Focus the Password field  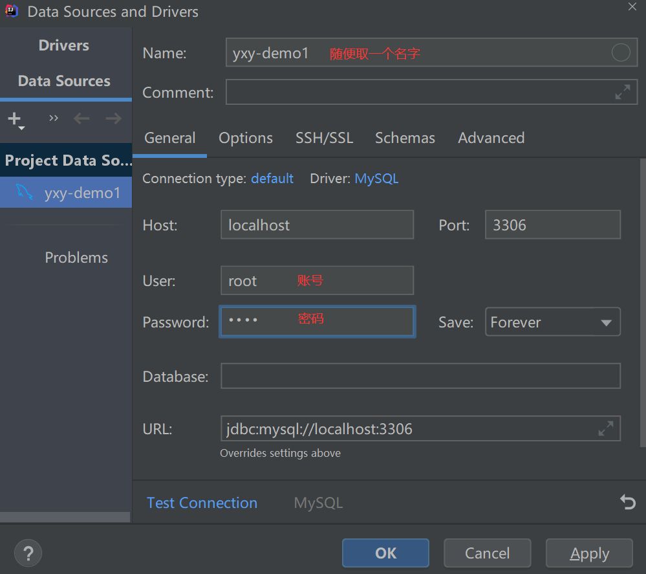(x=318, y=322)
